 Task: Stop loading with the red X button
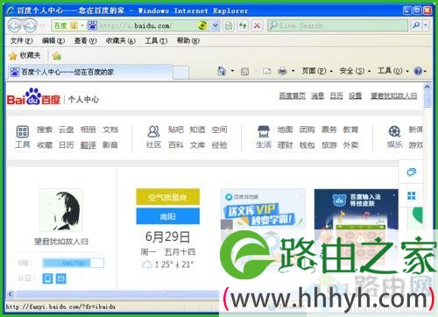point(257,25)
